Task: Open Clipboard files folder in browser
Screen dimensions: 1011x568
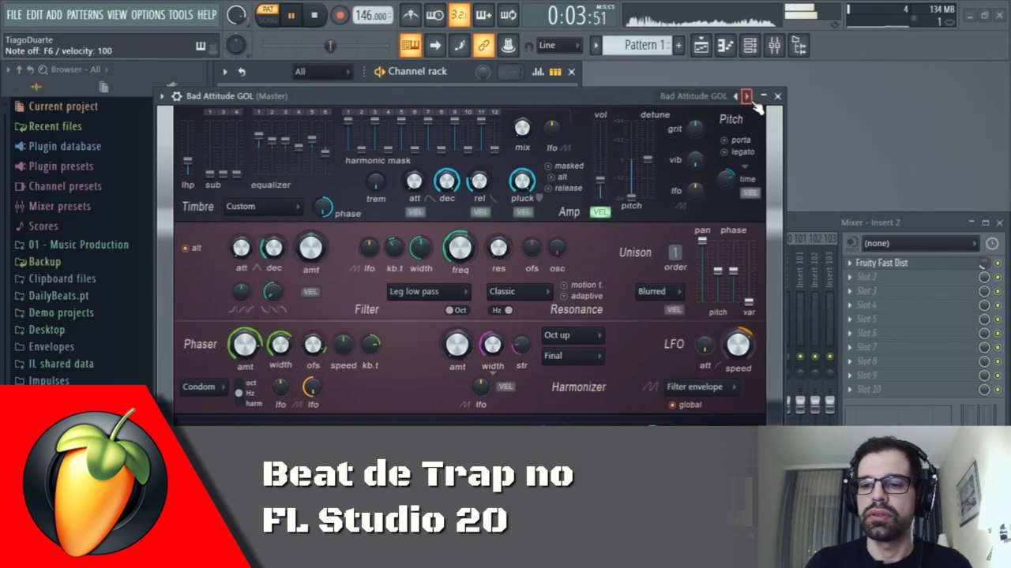Action: [x=62, y=278]
